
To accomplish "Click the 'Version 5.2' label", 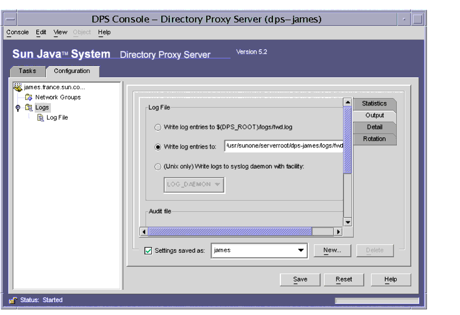I will pyautogui.click(x=252, y=52).
